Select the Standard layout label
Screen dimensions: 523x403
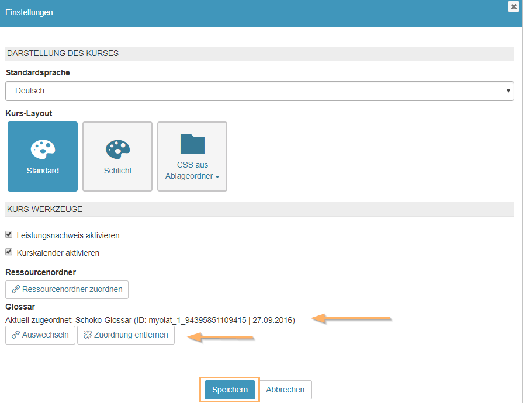point(43,171)
